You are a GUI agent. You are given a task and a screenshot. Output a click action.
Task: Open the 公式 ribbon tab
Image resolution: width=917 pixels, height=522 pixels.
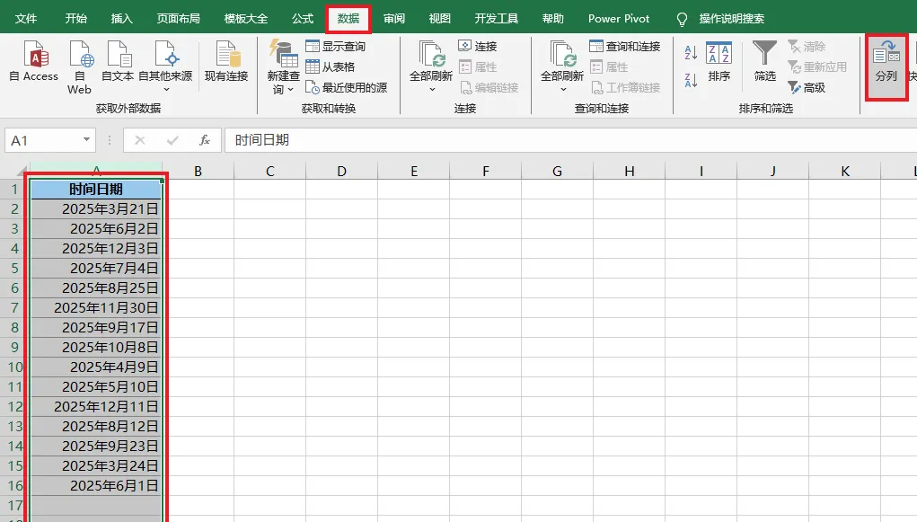(303, 19)
